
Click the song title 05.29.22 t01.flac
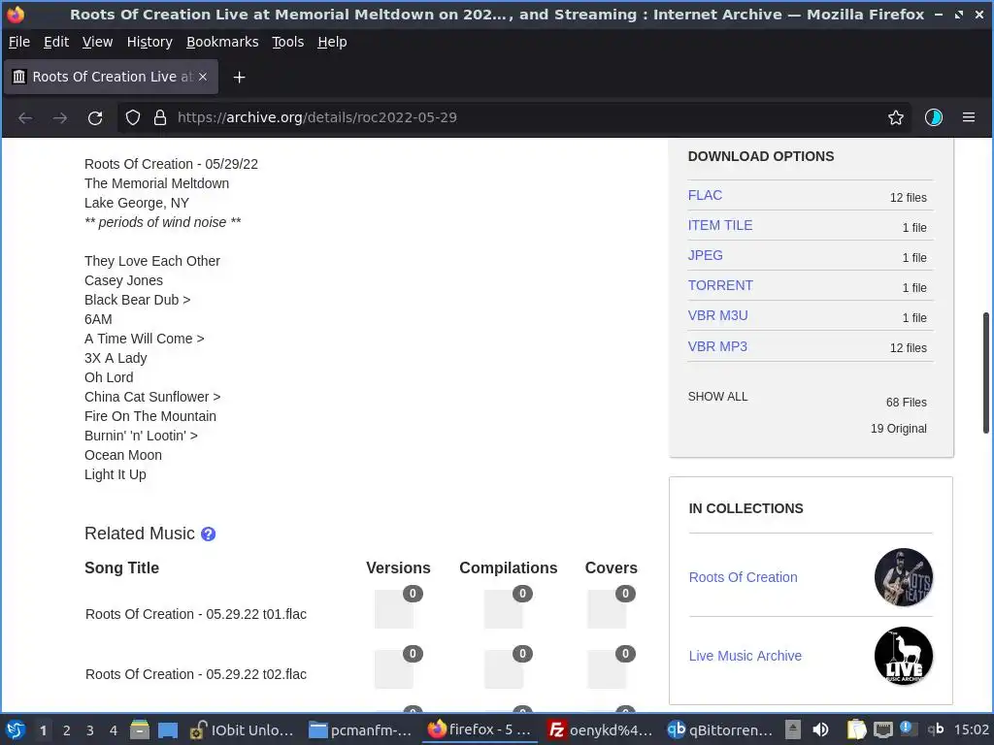[x=196, y=614]
